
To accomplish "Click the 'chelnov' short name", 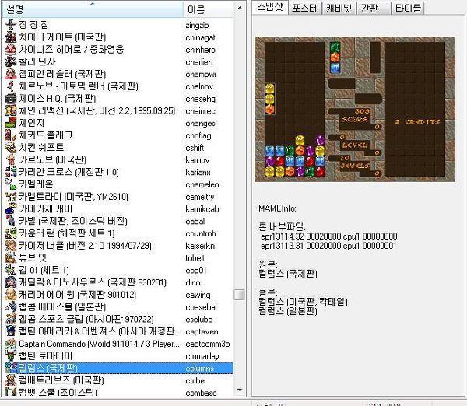I will click(x=199, y=86).
